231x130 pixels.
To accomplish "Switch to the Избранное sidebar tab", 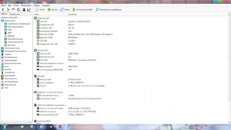I will click(x=14, y=14).
